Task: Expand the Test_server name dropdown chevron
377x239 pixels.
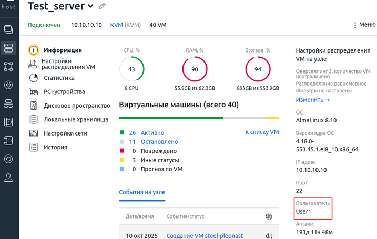Action: tap(90, 6)
